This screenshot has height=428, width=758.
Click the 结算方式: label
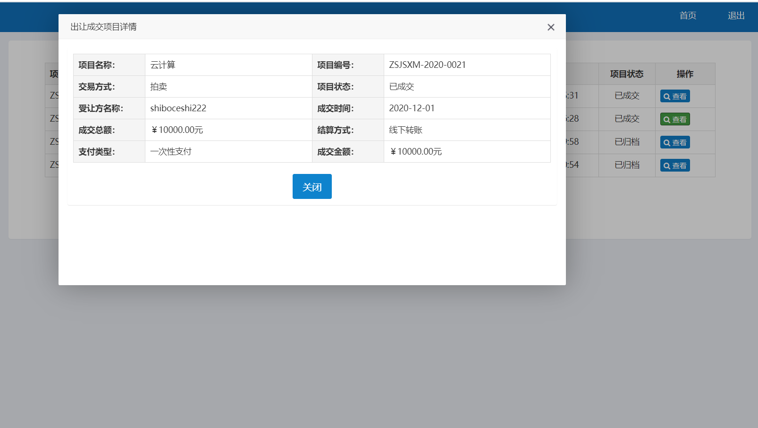[335, 130]
